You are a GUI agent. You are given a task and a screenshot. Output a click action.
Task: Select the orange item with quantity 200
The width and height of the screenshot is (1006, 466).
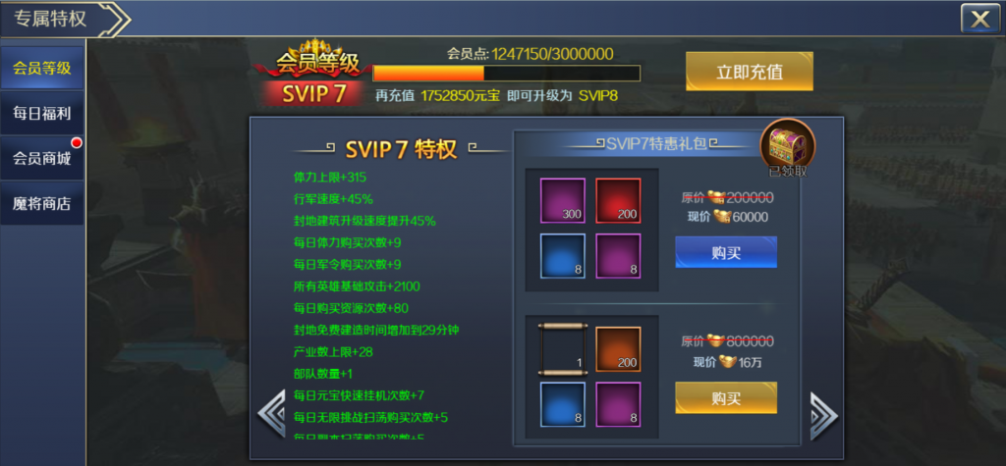coord(619,348)
